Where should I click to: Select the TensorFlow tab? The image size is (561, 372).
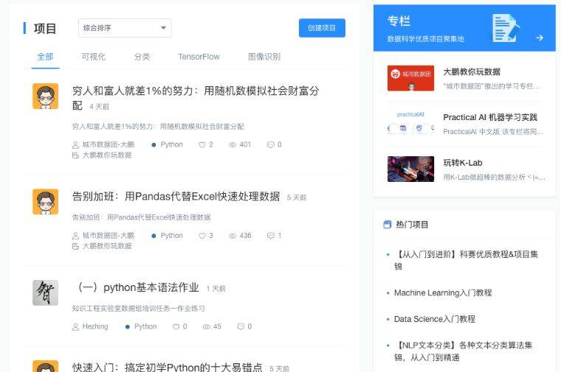point(199,57)
